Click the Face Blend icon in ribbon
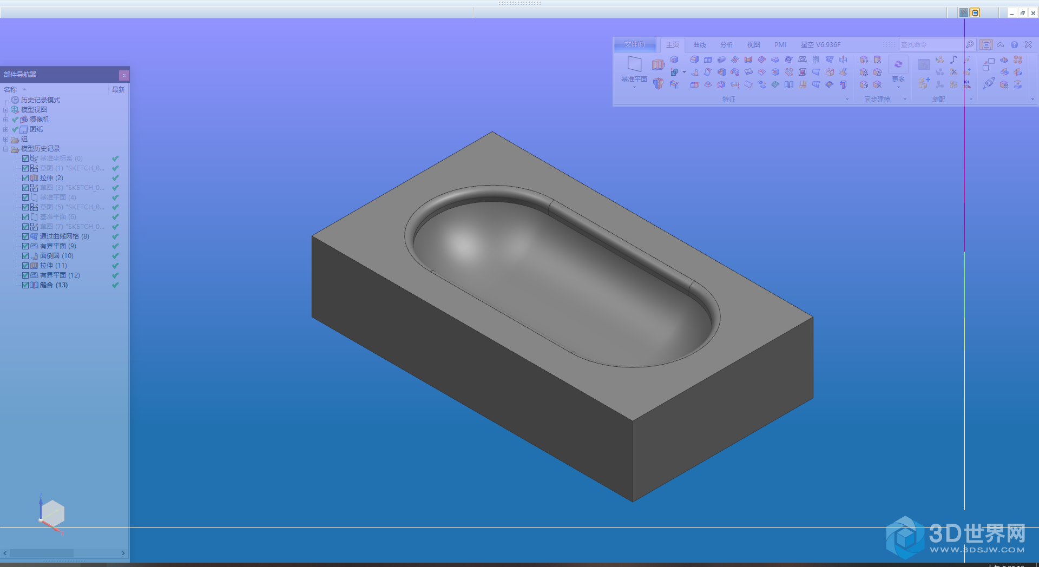This screenshot has width=1039, height=567. (695, 72)
